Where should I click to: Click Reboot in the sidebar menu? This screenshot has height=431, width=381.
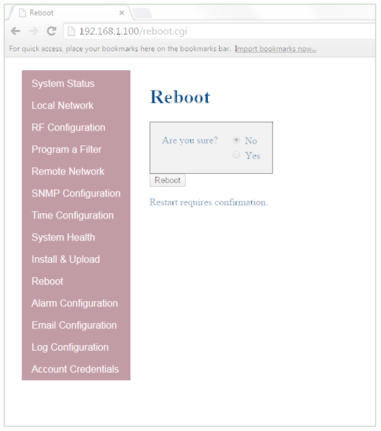click(47, 282)
